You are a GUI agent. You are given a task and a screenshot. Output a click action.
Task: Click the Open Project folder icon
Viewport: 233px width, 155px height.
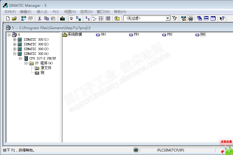pyautogui.click(x=15, y=19)
